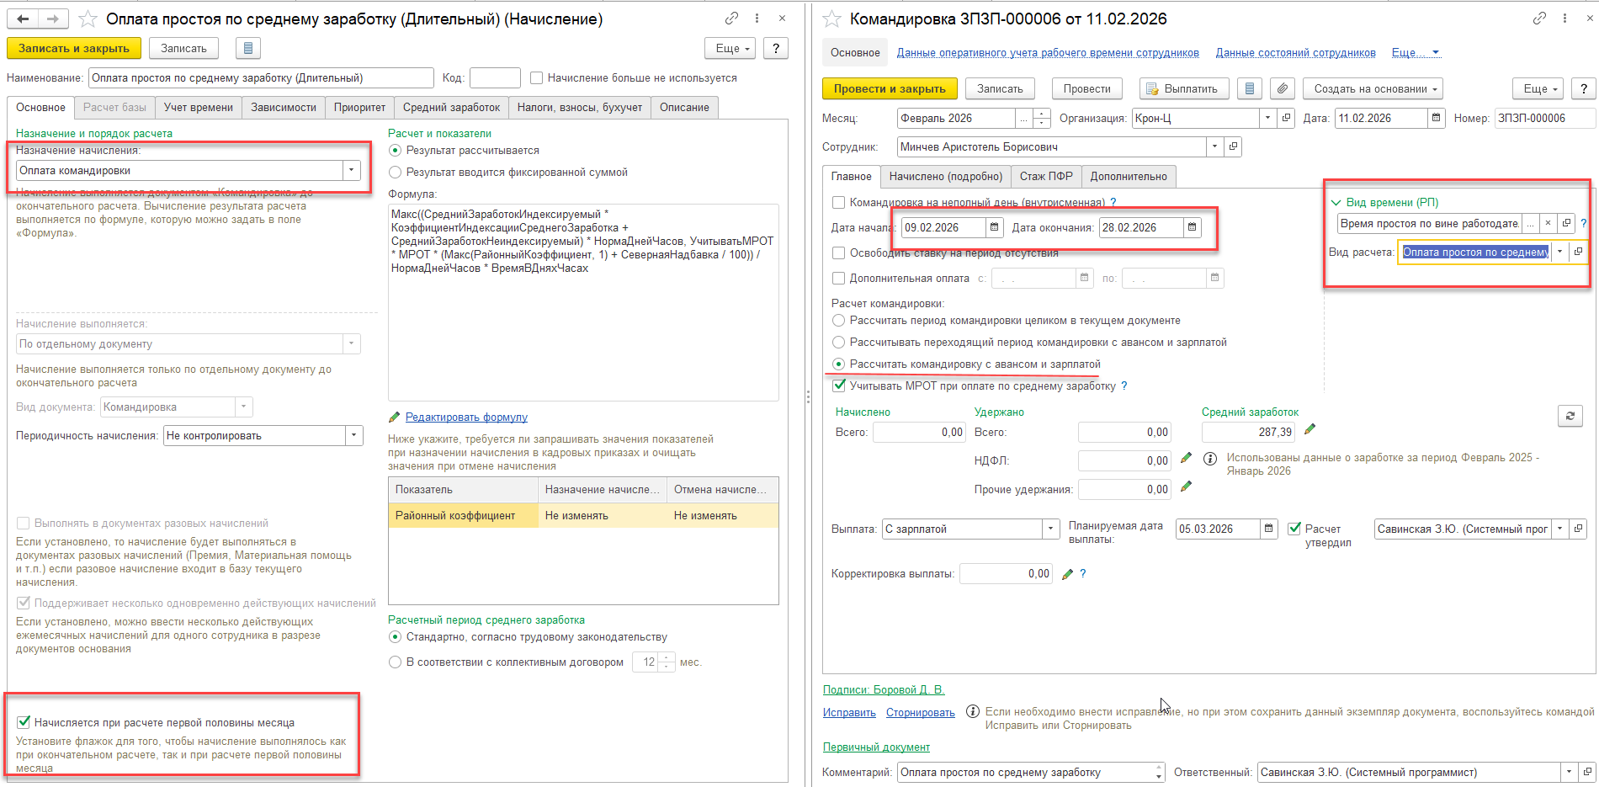Click the pencil icon next to Средний заработок
Viewport: 1599px width, 787px height.
click(1309, 430)
